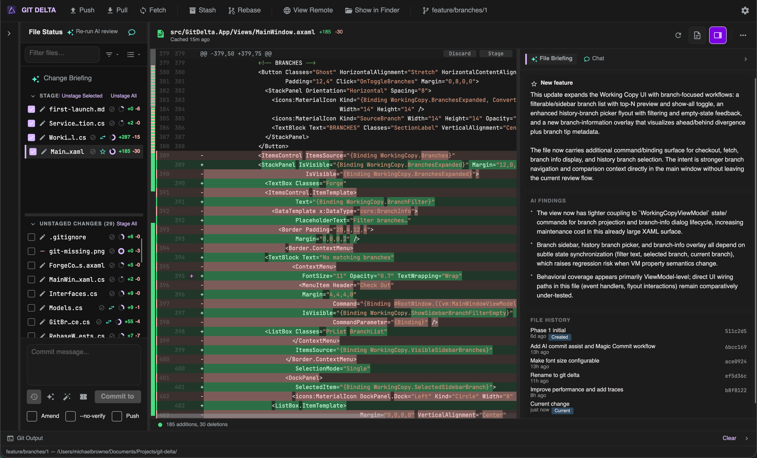Refresh the diff with the reload icon
Image resolution: width=757 pixels, height=458 pixels.
tap(678, 35)
